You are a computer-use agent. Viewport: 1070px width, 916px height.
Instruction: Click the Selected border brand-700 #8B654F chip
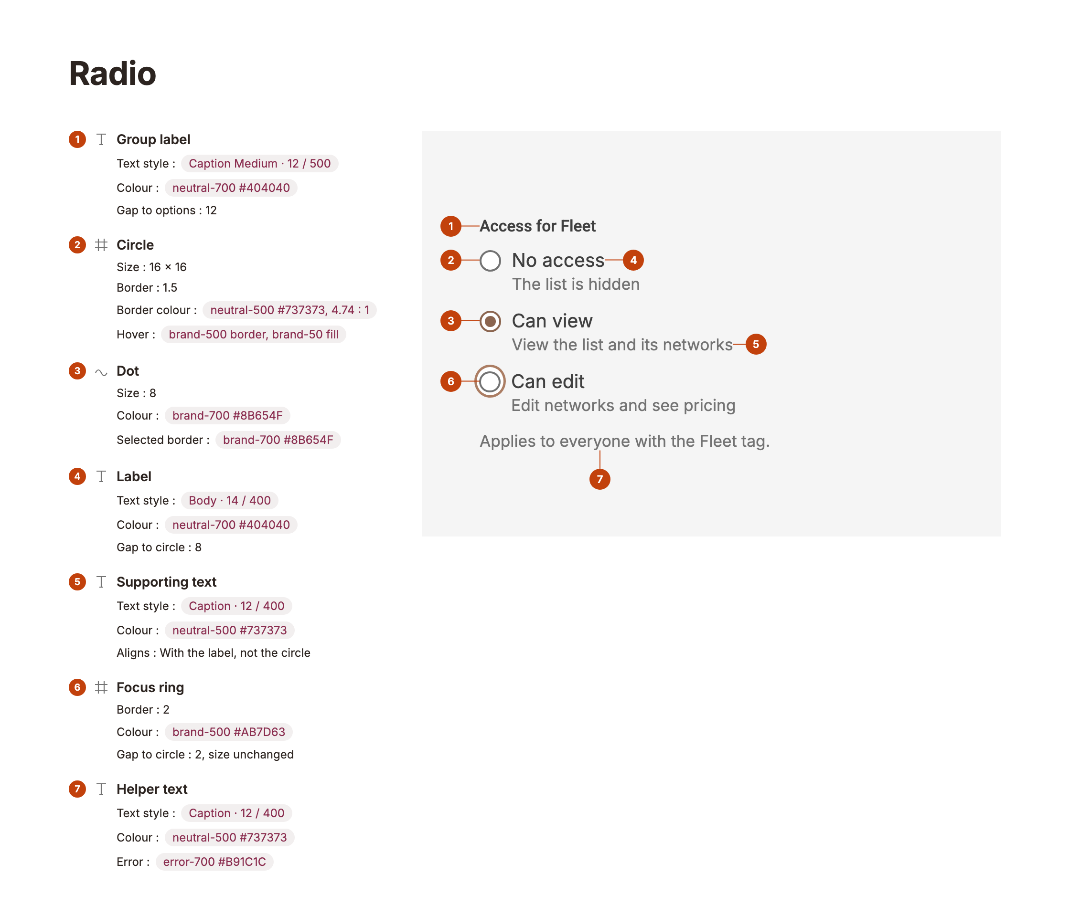[x=278, y=440]
